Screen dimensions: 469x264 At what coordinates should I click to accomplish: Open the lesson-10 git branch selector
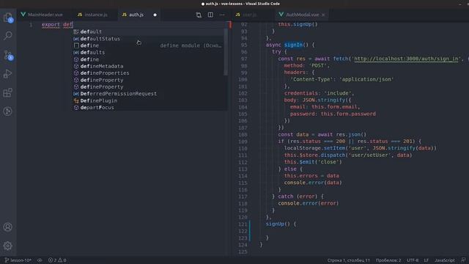click(18, 260)
